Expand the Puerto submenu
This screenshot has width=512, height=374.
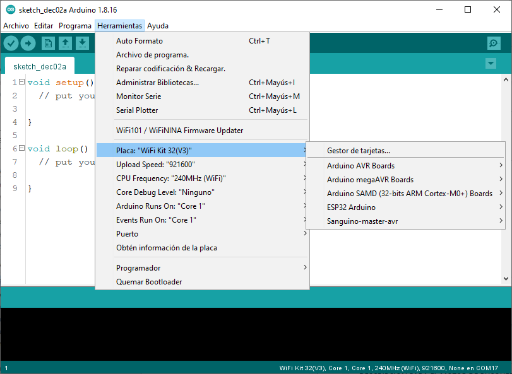point(203,234)
